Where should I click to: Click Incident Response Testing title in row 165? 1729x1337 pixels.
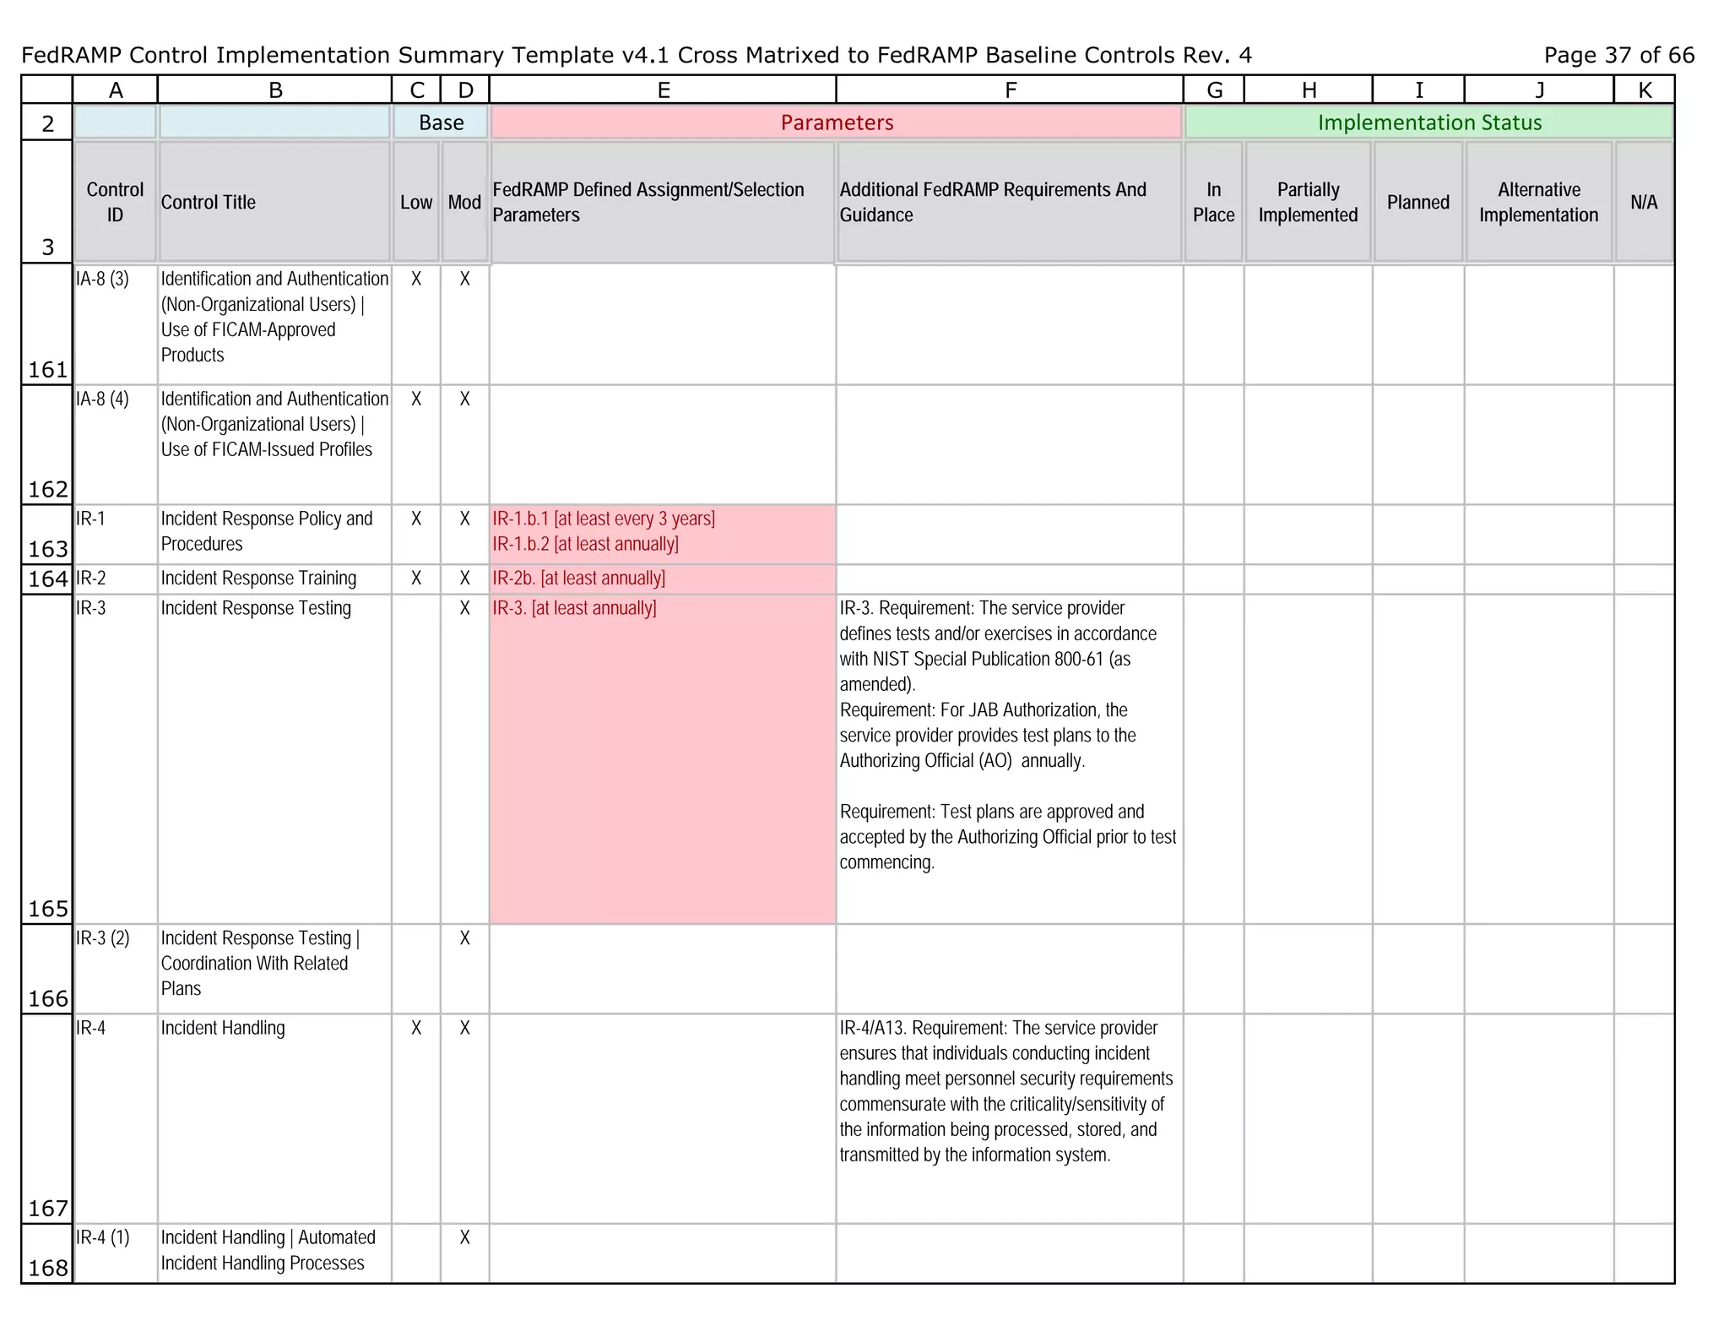point(275,759)
